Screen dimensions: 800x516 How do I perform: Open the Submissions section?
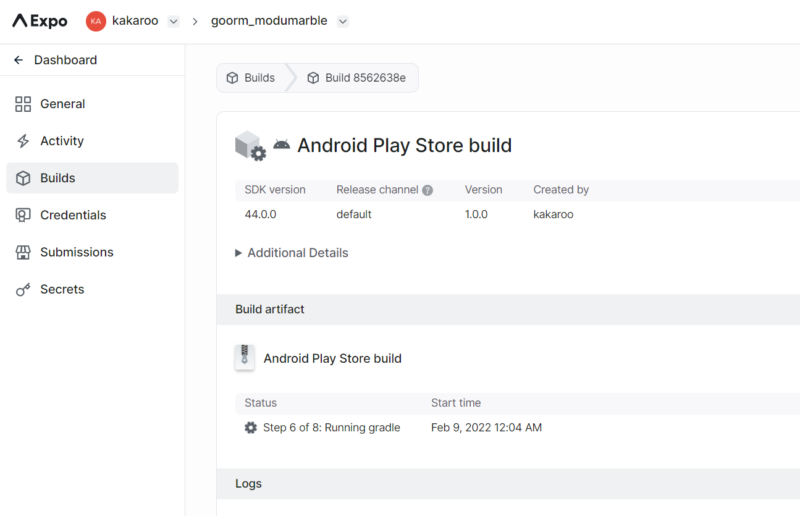pos(92,252)
